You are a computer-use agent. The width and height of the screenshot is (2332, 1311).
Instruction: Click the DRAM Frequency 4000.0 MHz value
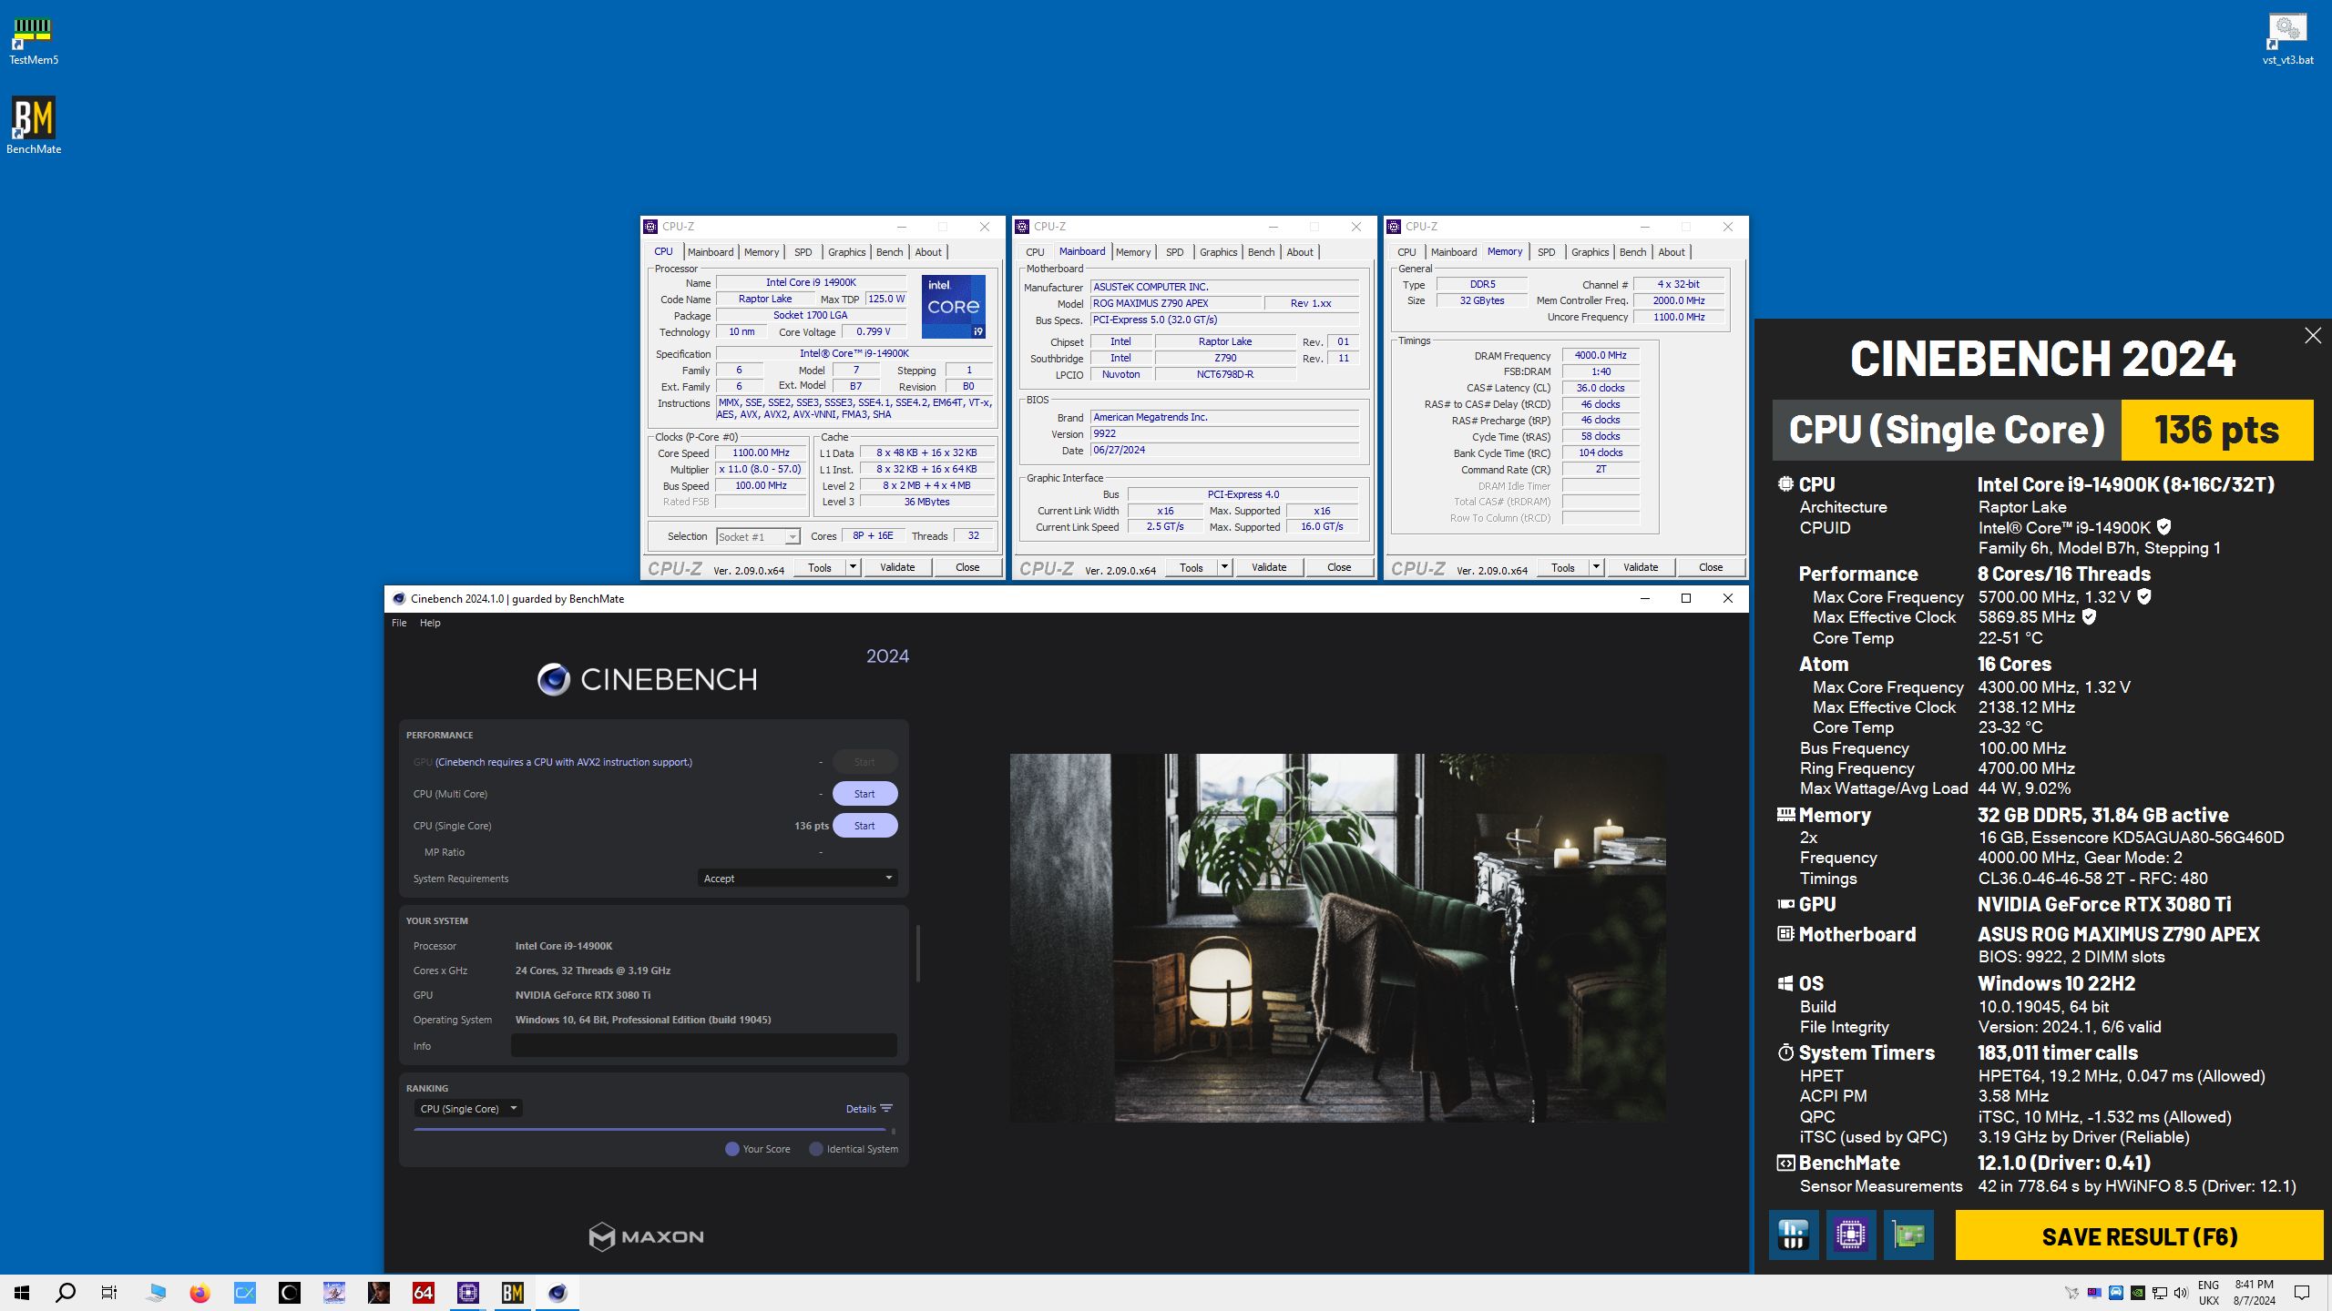1601,355
